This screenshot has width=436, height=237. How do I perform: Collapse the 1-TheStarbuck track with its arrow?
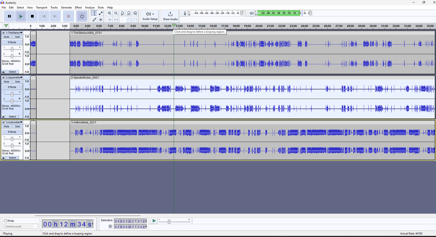4,72
